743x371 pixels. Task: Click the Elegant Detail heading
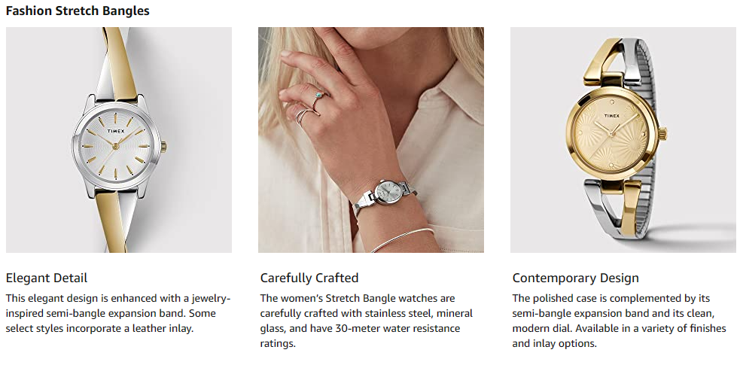(47, 278)
